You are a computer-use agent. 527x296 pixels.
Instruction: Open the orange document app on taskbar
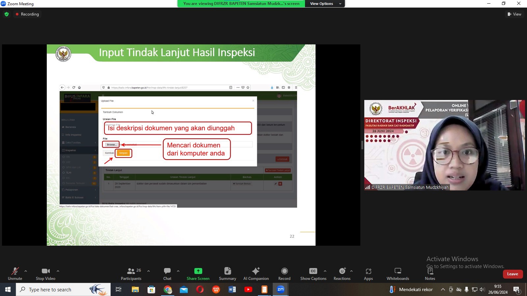click(264, 289)
